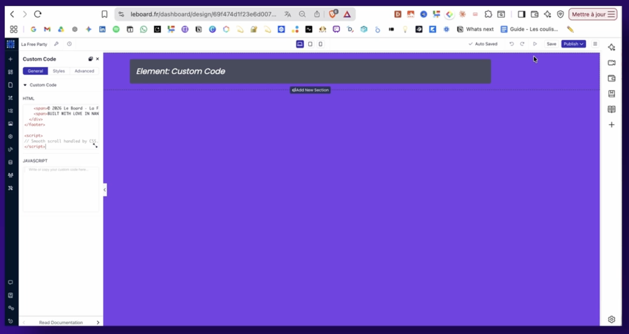Select the General tab
The width and height of the screenshot is (629, 334).
coord(35,71)
